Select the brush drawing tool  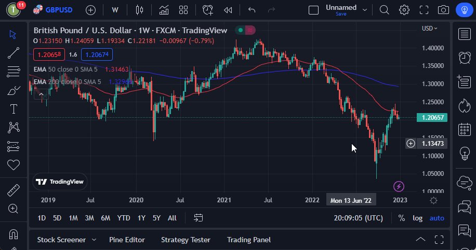click(x=14, y=90)
